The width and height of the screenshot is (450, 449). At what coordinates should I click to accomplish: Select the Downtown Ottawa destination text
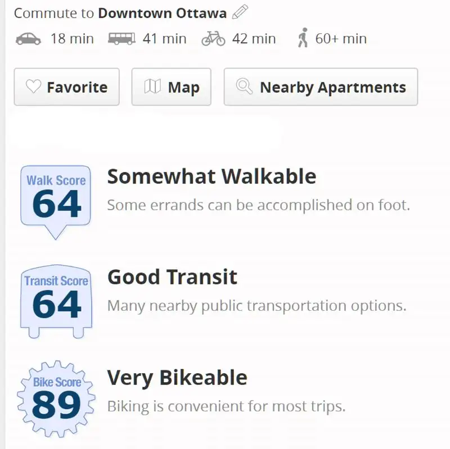pos(162,13)
